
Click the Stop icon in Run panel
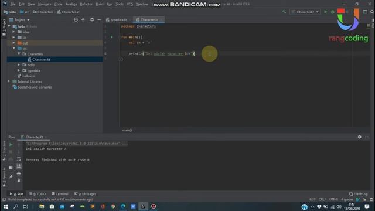pos(11,152)
